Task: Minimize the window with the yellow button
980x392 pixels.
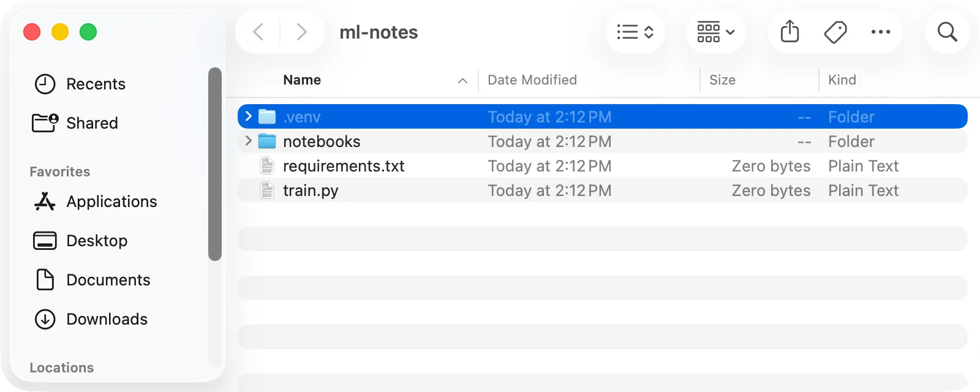Action: tap(60, 32)
